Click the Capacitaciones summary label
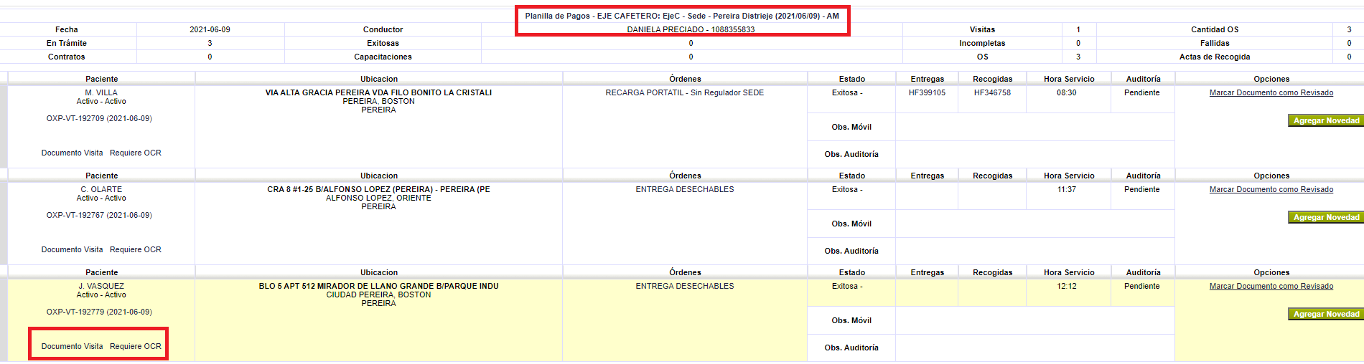Screen dimensions: 1364x364 click(383, 57)
